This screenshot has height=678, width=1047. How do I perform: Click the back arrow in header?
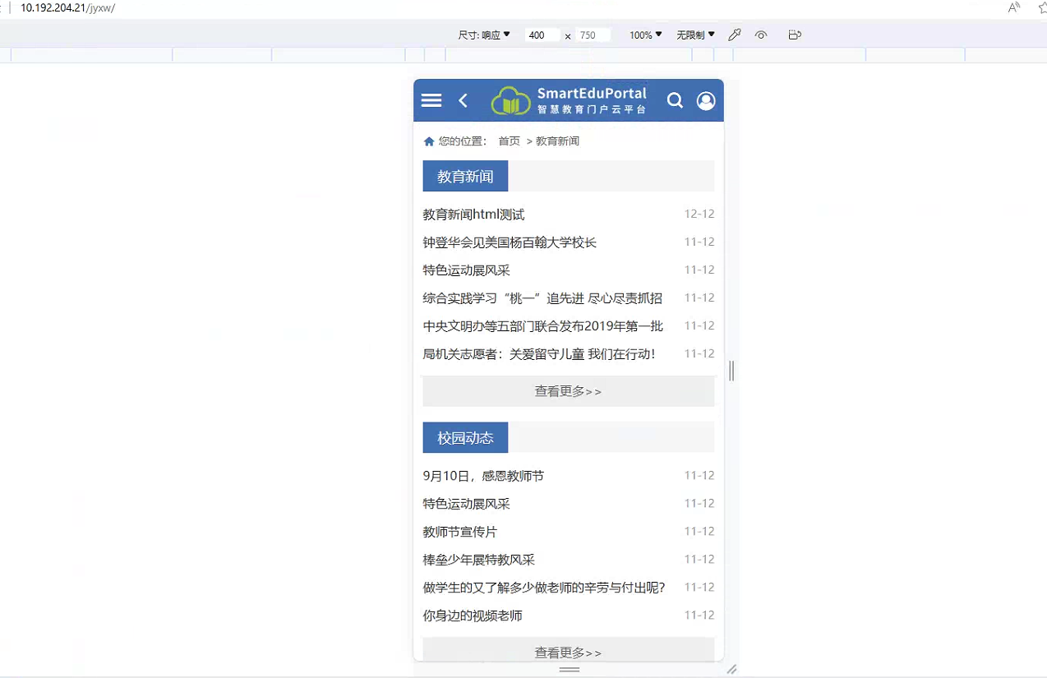tap(464, 100)
